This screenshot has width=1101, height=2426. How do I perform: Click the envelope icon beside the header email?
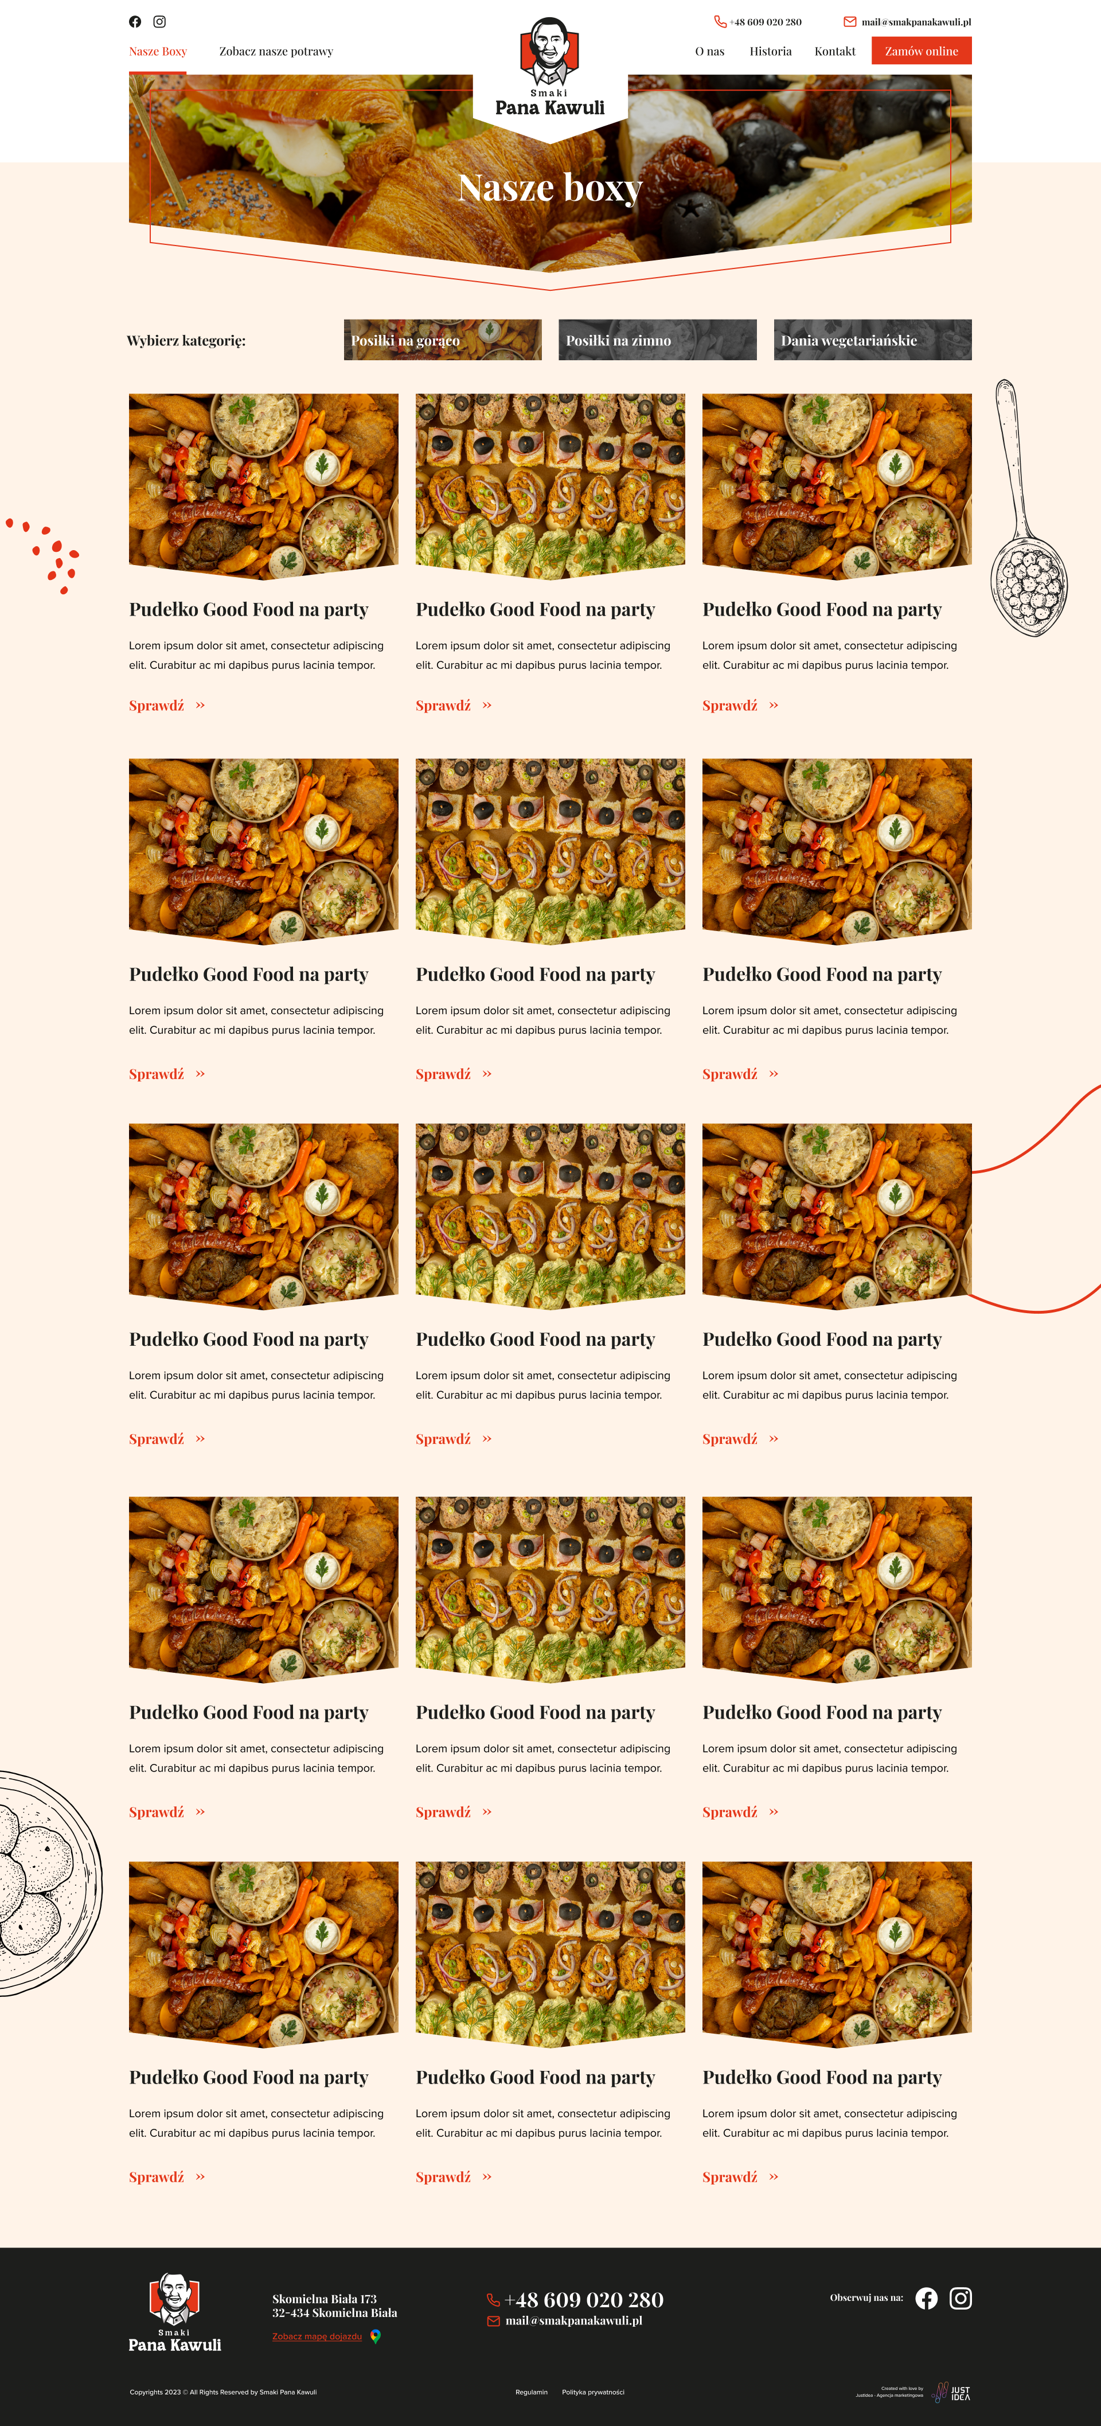coord(850,22)
